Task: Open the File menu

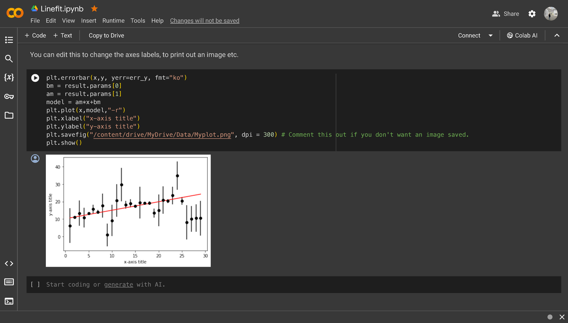Action: click(x=35, y=20)
